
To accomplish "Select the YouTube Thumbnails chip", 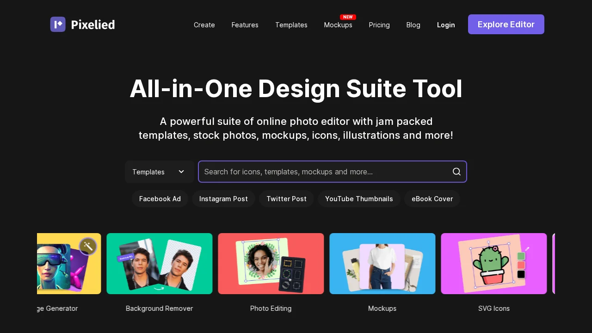I will click(359, 199).
